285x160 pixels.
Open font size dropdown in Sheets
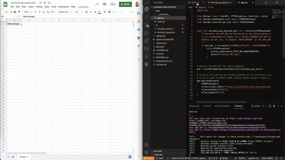coord(79,12)
